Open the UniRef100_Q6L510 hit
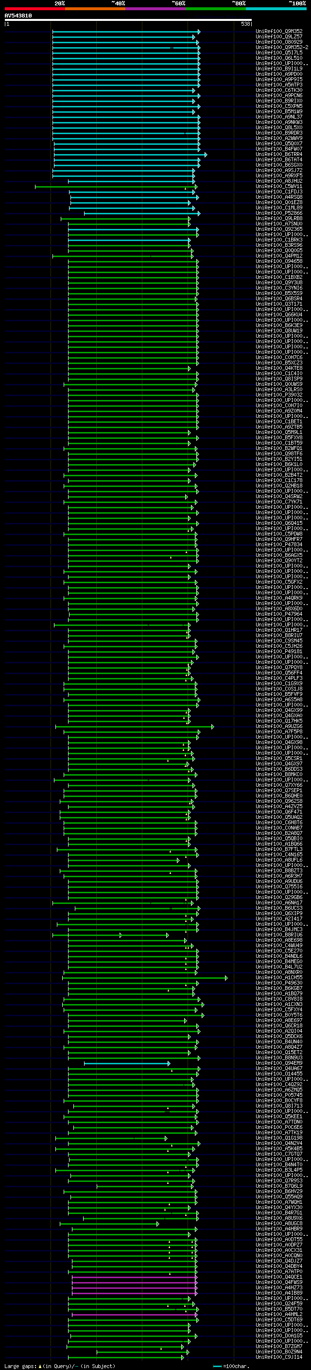This screenshot has width=311, height=1370. pos(279,58)
